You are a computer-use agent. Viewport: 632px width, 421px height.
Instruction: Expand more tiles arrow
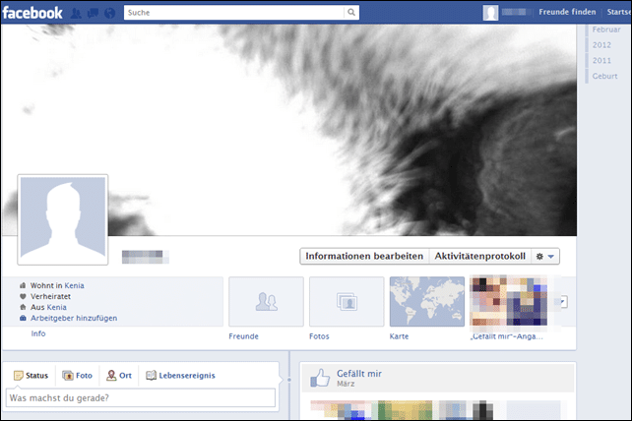click(x=562, y=302)
